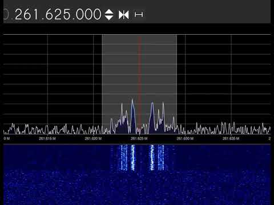
Task: Click the frequency readout 261.625.000
Action: (58, 14)
